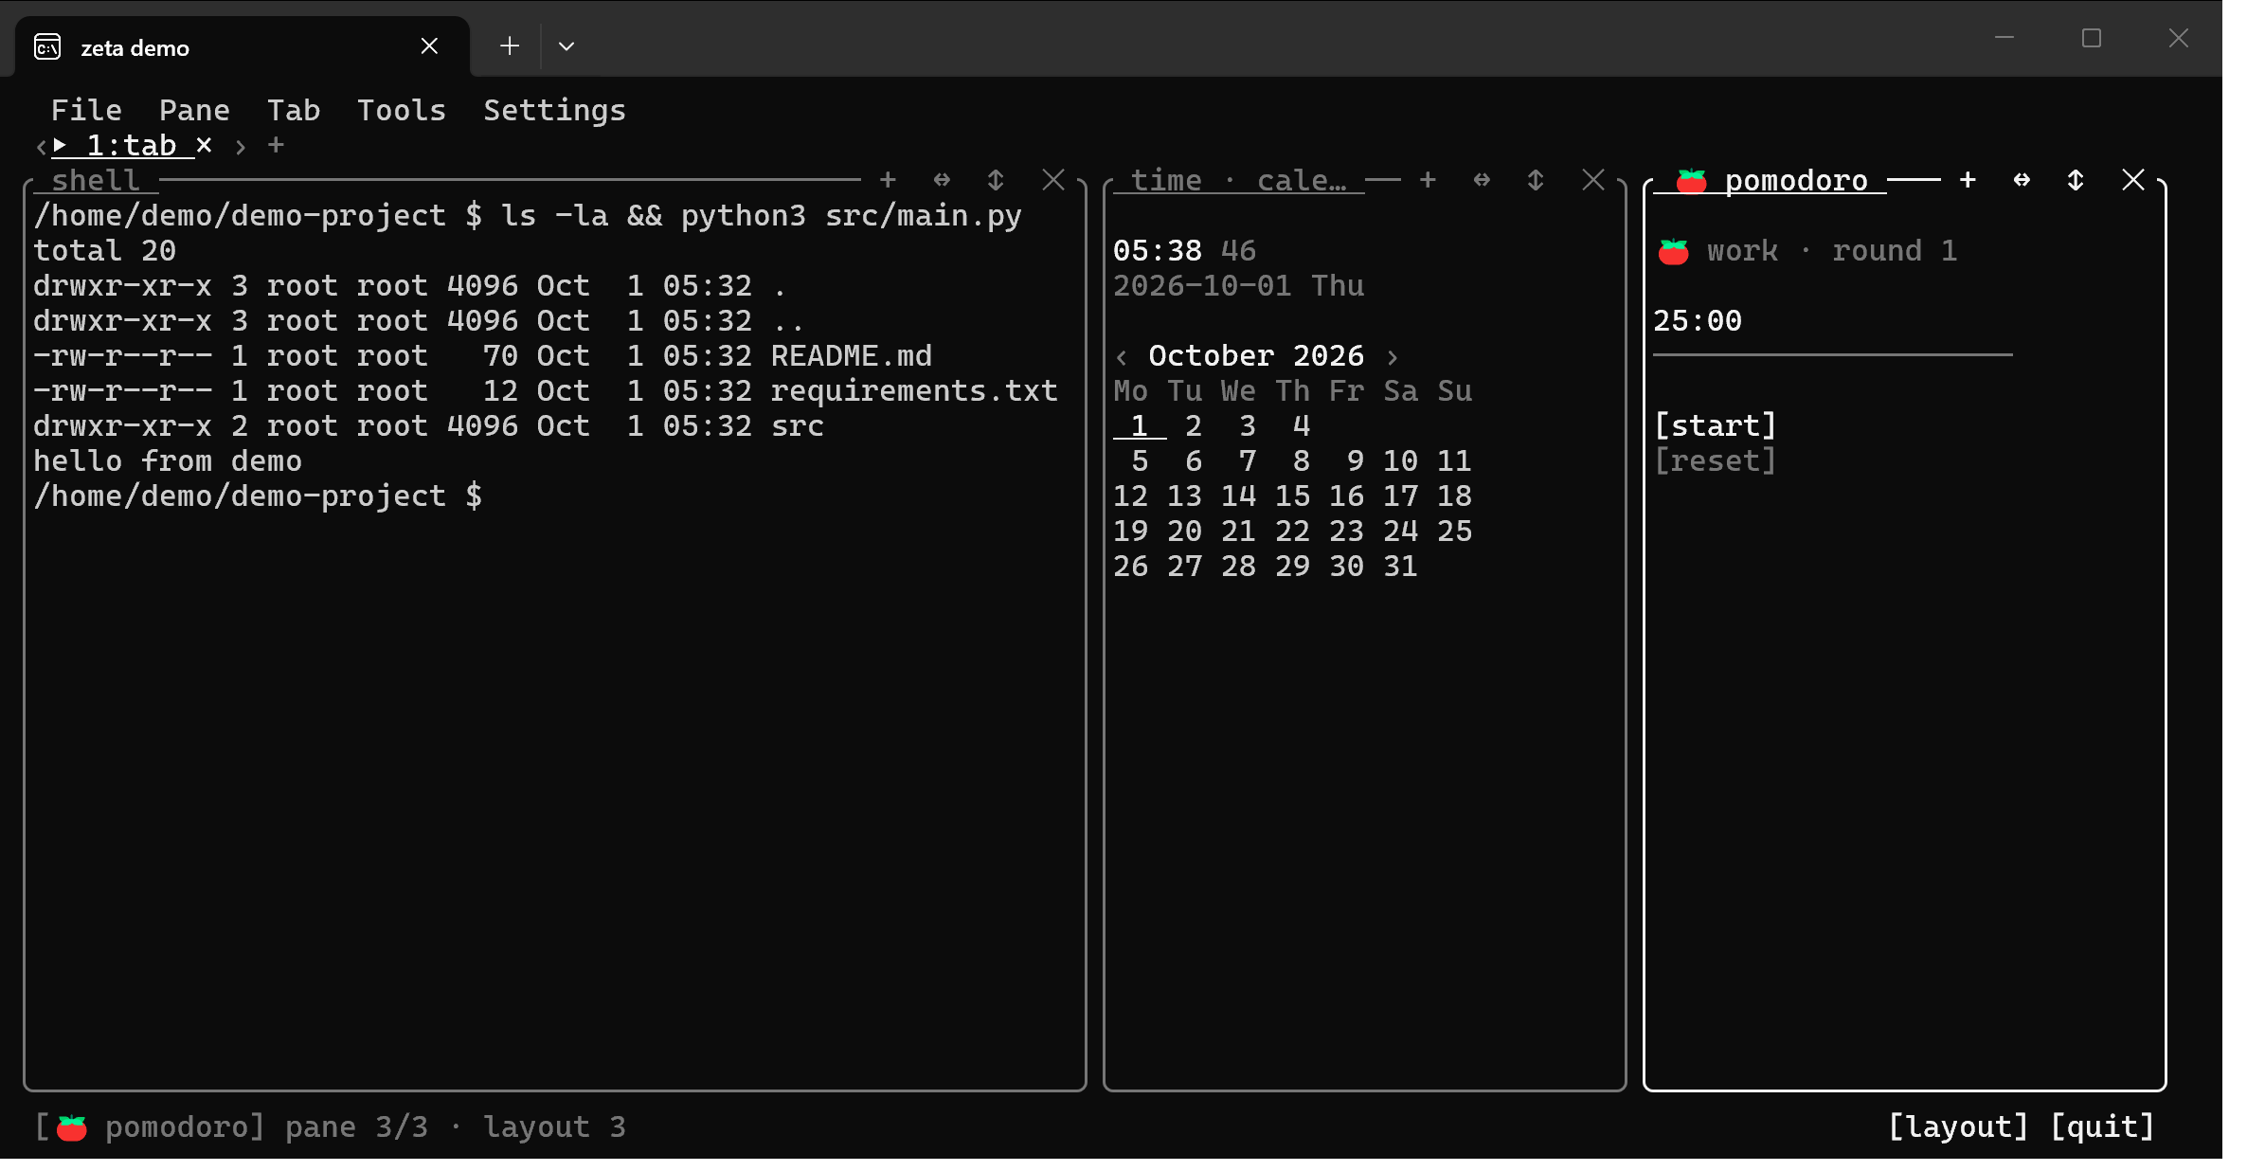
Task: Click the pomodoro status bar entry
Action: pyautogui.click(x=150, y=1126)
